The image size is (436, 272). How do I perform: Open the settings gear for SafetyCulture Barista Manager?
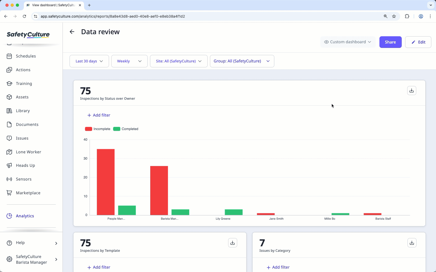pyautogui.click(x=9, y=259)
